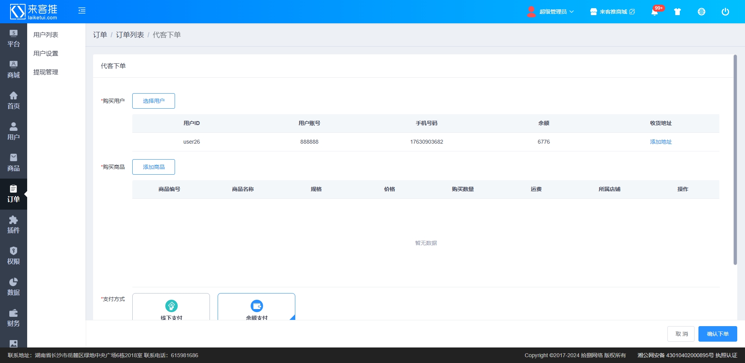Open the 插件 plugin section in sidebar

click(14, 225)
